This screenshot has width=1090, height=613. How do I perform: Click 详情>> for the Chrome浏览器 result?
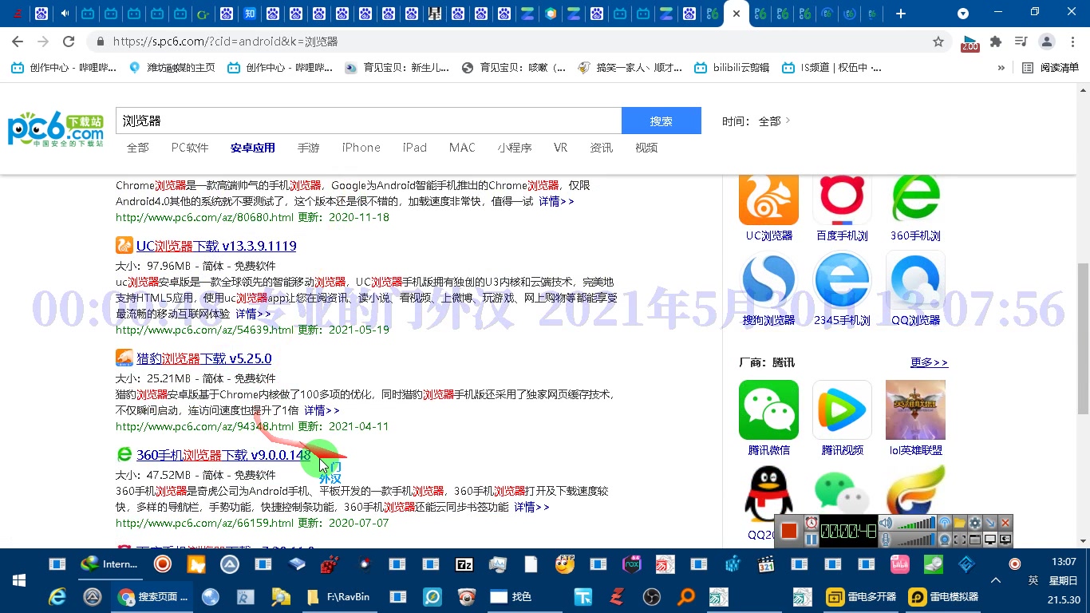point(556,201)
